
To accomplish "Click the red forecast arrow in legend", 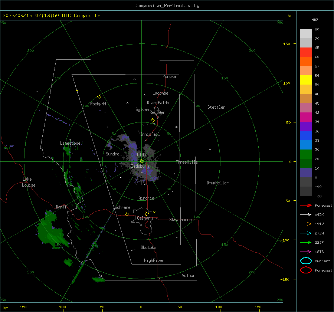I will pos(306,205).
